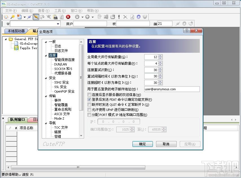
Task: Click the Edit file toolbar icon
Action: pos(99,17)
